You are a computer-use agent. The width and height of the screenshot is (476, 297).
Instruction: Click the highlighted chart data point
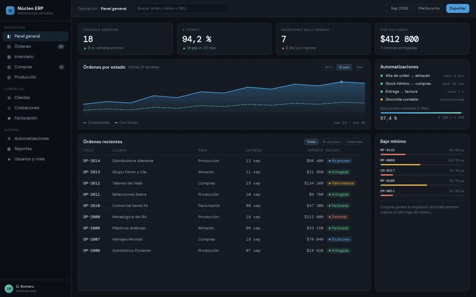tap(341, 82)
